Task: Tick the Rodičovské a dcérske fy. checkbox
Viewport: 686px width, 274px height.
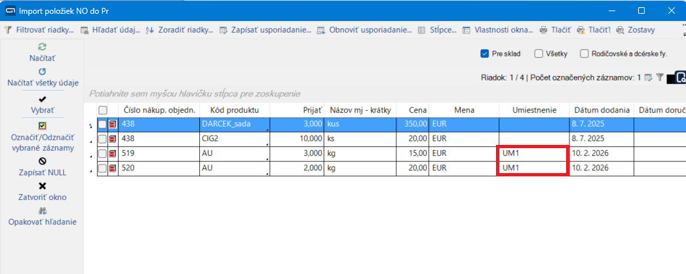Action: 584,54
